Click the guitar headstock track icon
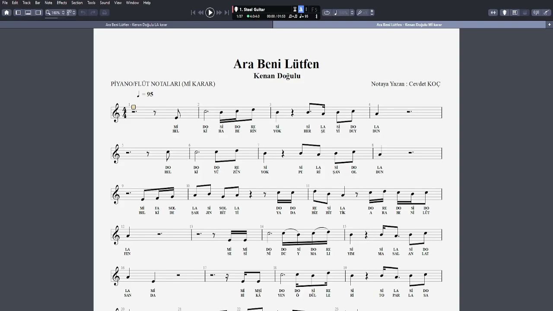The height and width of the screenshot is (311, 553). click(x=236, y=10)
